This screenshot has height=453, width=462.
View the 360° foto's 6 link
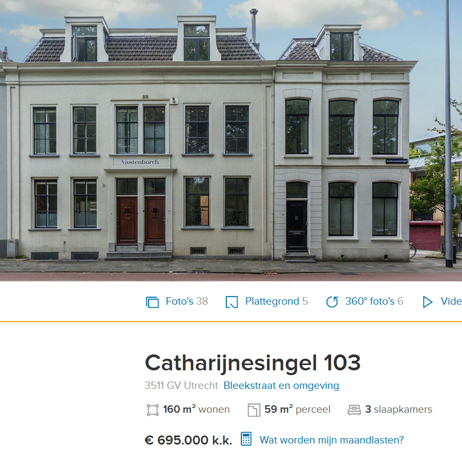374,301
